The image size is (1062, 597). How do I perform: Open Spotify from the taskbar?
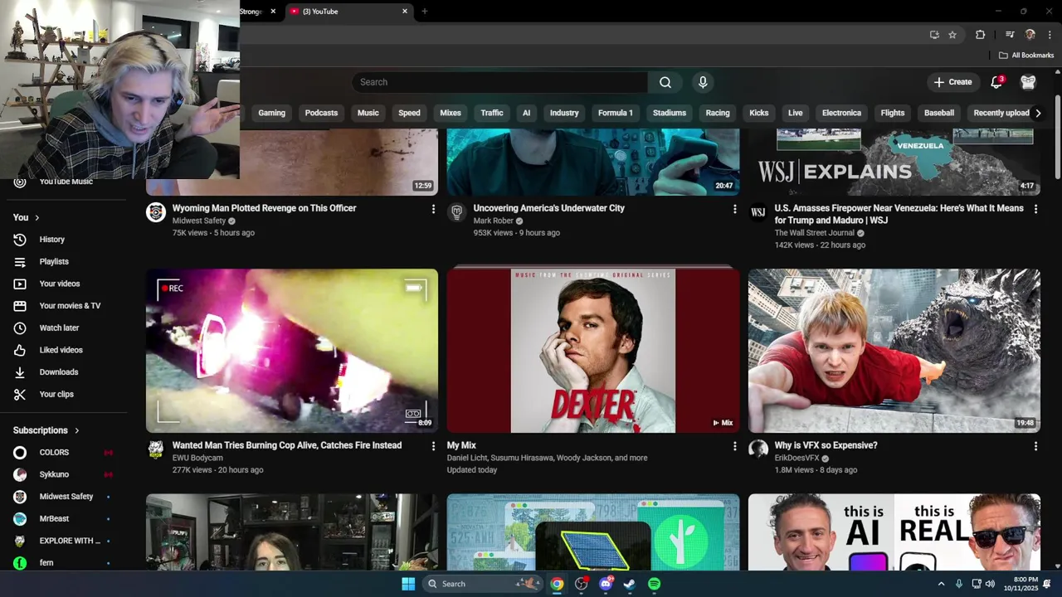click(x=654, y=584)
